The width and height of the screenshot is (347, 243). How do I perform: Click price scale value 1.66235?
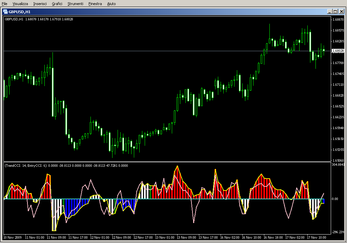pyautogui.click(x=339, y=117)
